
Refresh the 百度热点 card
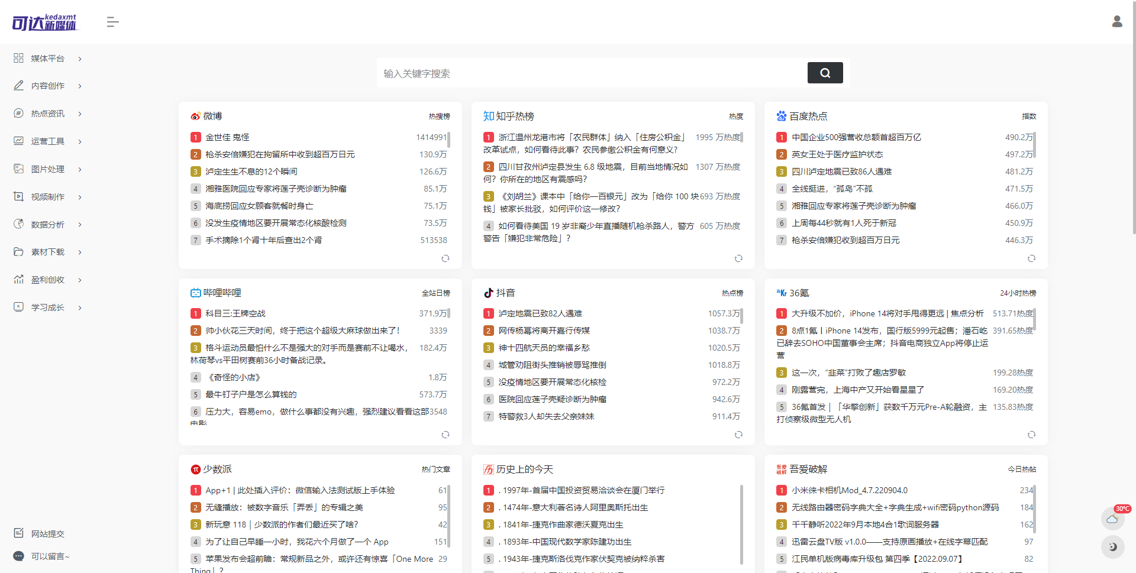(x=1031, y=258)
